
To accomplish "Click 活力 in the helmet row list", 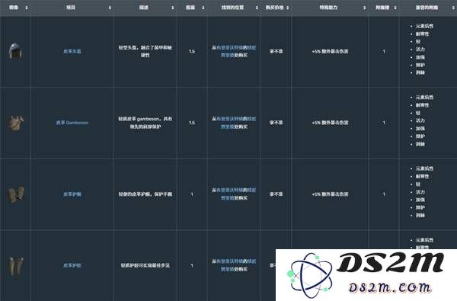I will click(x=420, y=50).
